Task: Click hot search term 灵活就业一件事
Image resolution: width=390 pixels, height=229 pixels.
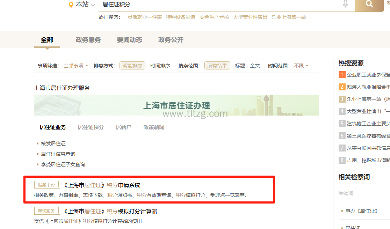Action: point(144,17)
